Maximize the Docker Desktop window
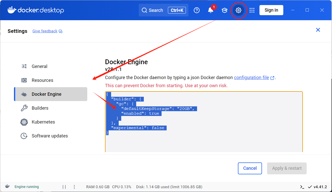 307,10
